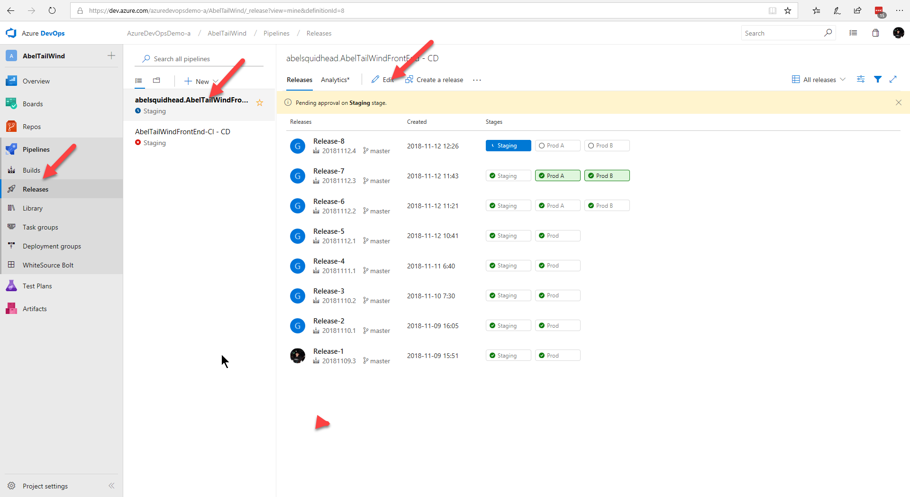
Task: Toggle favorite star for abelsquidhead pipeline
Action: tap(260, 103)
